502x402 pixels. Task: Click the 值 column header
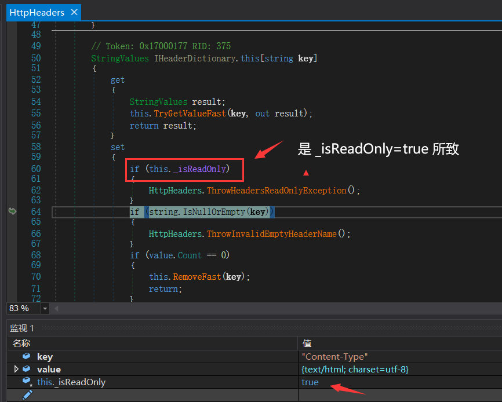pyautogui.click(x=307, y=343)
